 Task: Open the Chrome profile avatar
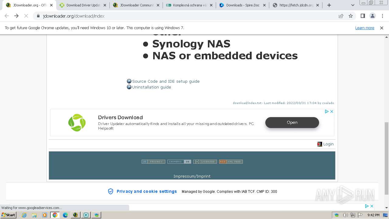pyautogui.click(x=372, y=16)
